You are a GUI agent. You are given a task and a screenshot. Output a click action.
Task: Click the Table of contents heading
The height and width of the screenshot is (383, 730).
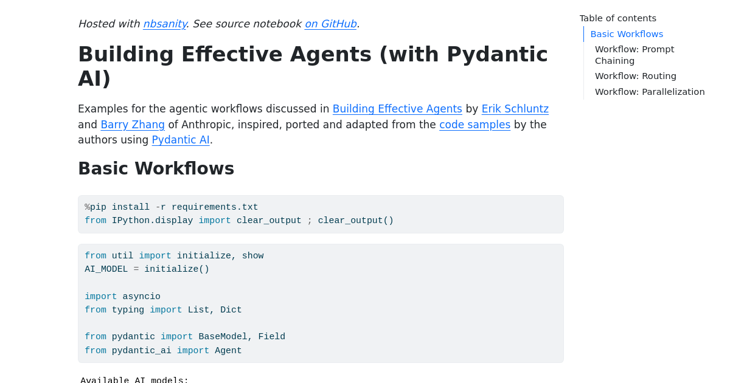pyautogui.click(x=617, y=18)
